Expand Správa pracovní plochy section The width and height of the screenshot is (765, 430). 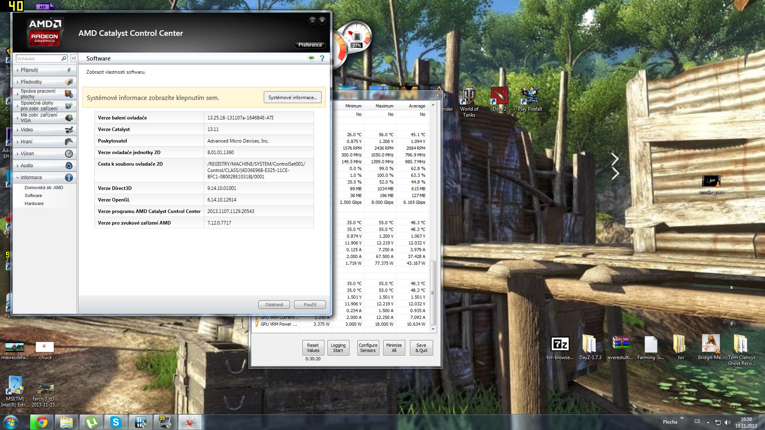(x=45, y=94)
